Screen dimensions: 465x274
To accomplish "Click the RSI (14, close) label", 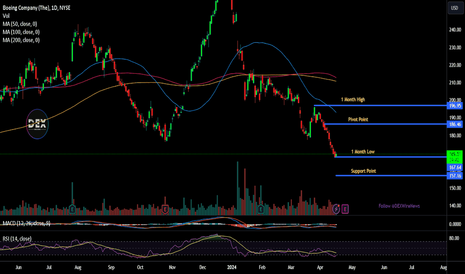I will [17, 239].
